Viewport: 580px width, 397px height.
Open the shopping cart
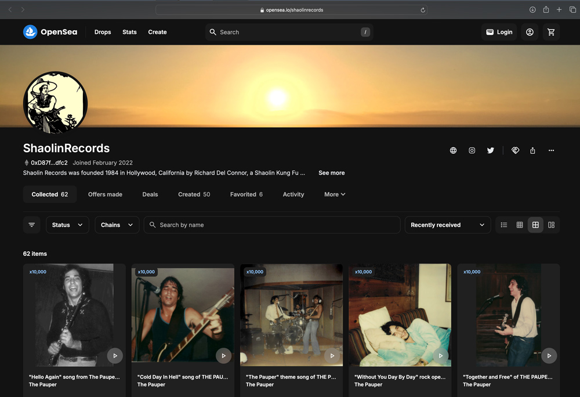pos(551,32)
